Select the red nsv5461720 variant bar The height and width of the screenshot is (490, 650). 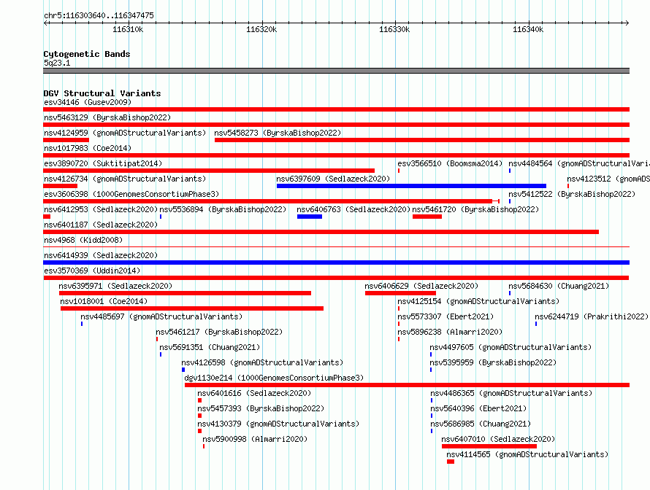(x=427, y=217)
